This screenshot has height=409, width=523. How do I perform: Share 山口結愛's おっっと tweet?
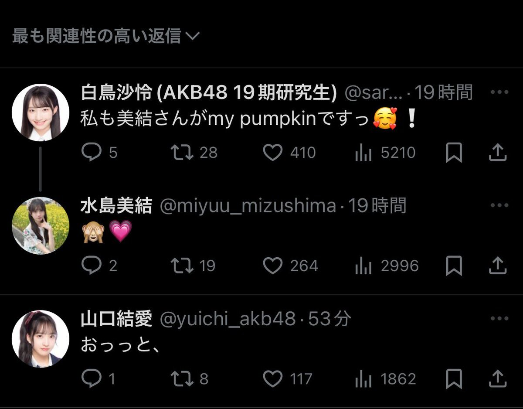point(497,379)
